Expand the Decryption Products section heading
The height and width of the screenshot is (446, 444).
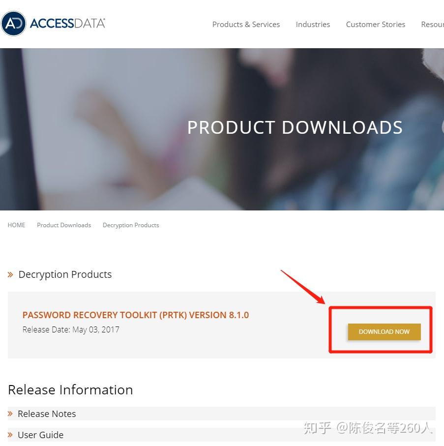coord(65,274)
